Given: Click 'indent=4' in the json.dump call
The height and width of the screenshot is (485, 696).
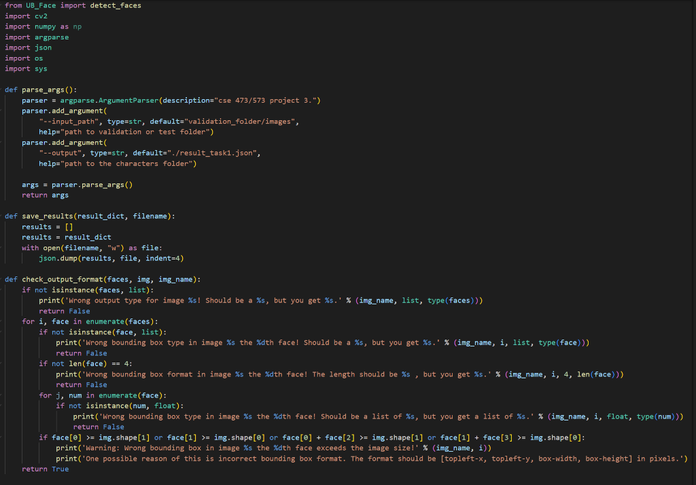Looking at the screenshot, I should pyautogui.click(x=162, y=258).
